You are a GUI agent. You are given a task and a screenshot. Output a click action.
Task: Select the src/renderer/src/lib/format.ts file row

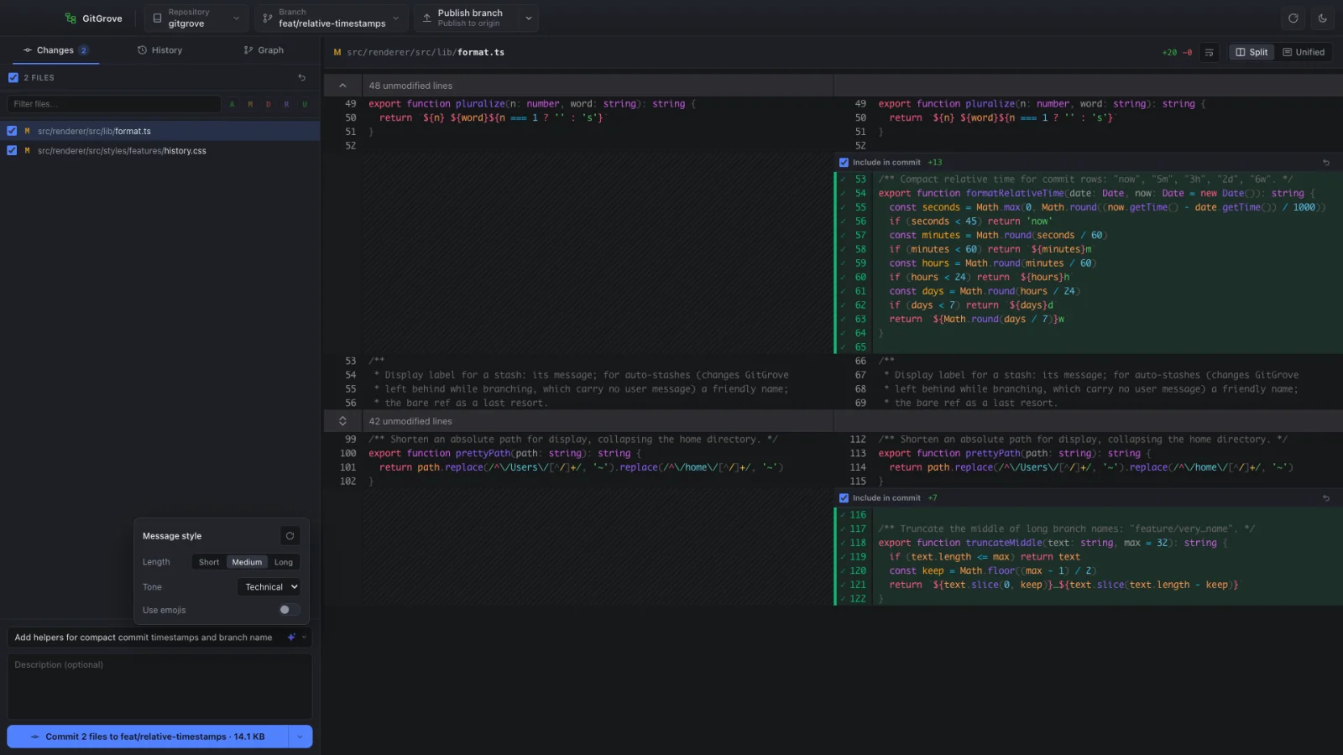159,131
